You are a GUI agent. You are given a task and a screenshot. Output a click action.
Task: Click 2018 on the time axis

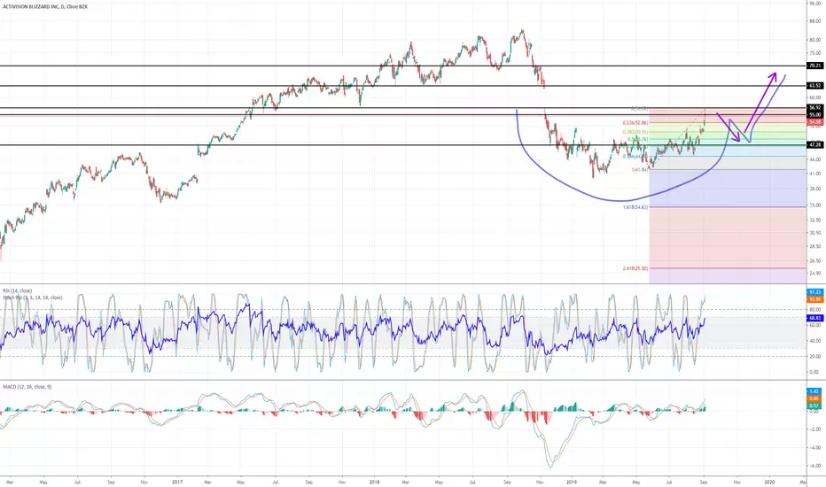pyautogui.click(x=375, y=482)
